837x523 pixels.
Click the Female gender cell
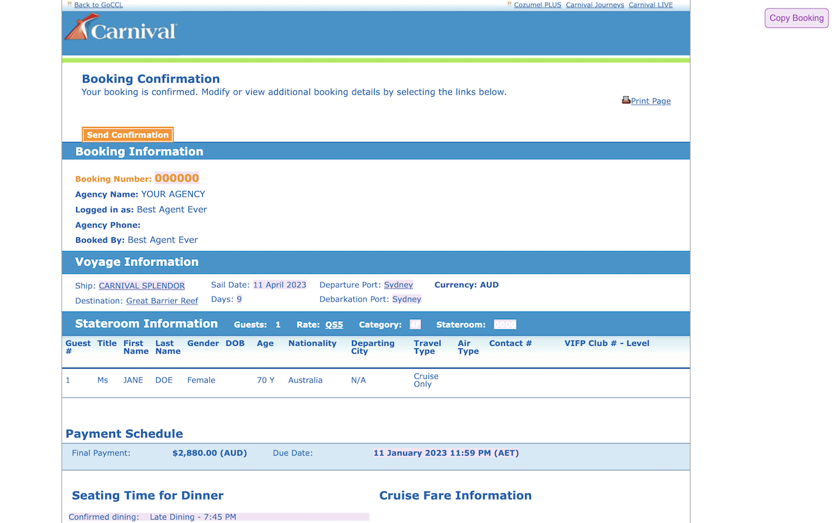[201, 380]
